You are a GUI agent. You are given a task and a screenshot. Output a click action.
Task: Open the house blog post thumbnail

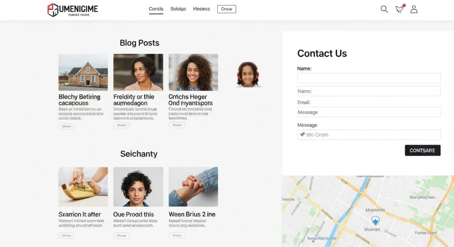[x=83, y=72]
